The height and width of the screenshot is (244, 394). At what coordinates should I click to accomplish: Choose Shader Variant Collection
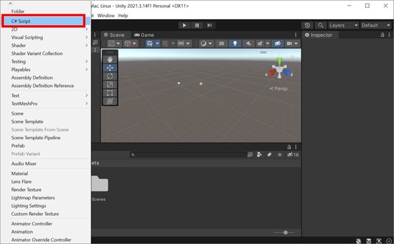pos(46,54)
